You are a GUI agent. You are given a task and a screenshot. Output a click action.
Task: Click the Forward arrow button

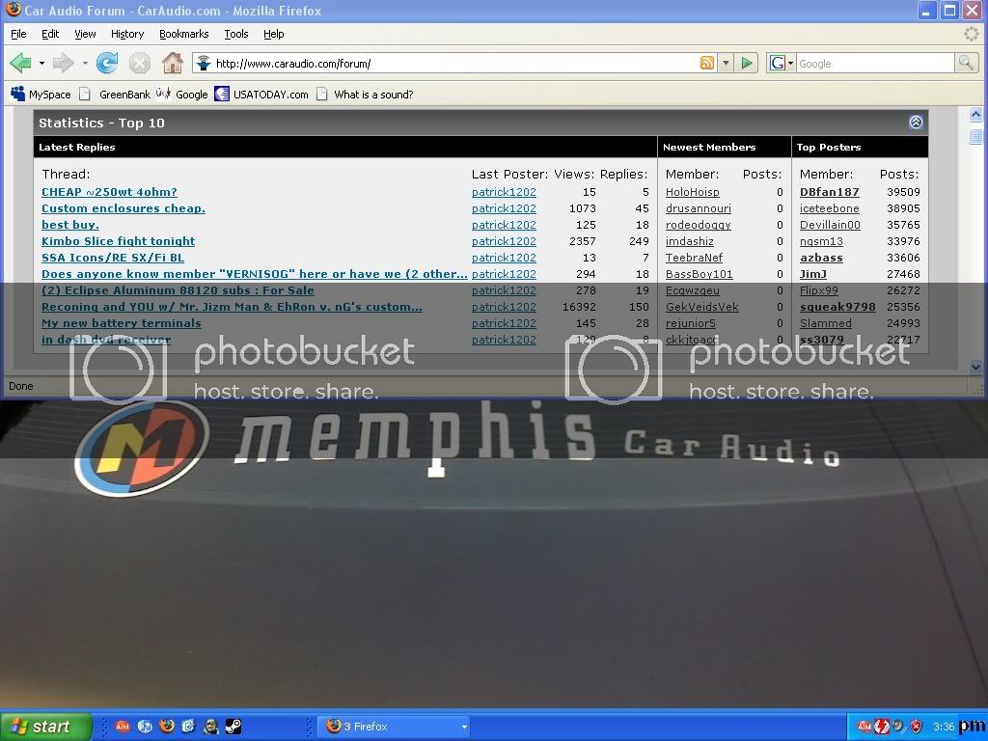[63, 63]
